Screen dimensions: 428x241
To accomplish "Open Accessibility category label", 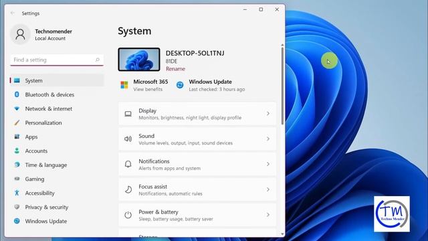I will (40, 193).
